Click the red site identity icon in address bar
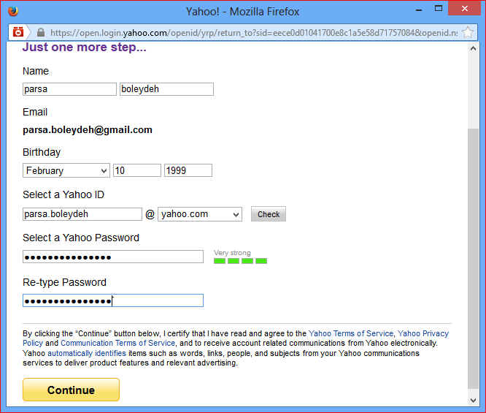The image size is (486, 413). (x=18, y=32)
